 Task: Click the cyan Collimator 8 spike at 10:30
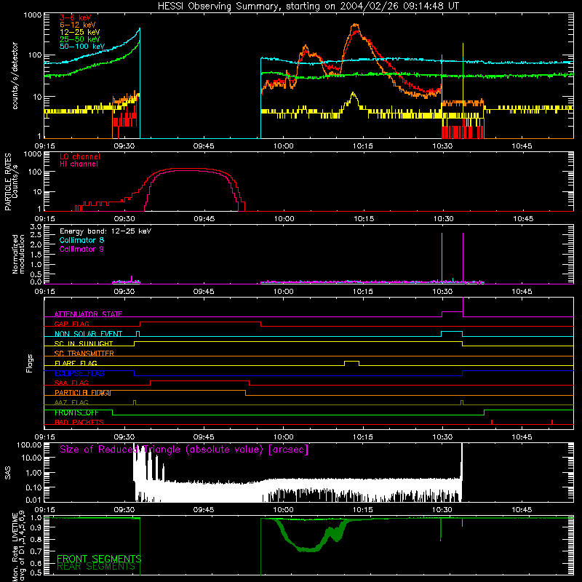click(442, 258)
